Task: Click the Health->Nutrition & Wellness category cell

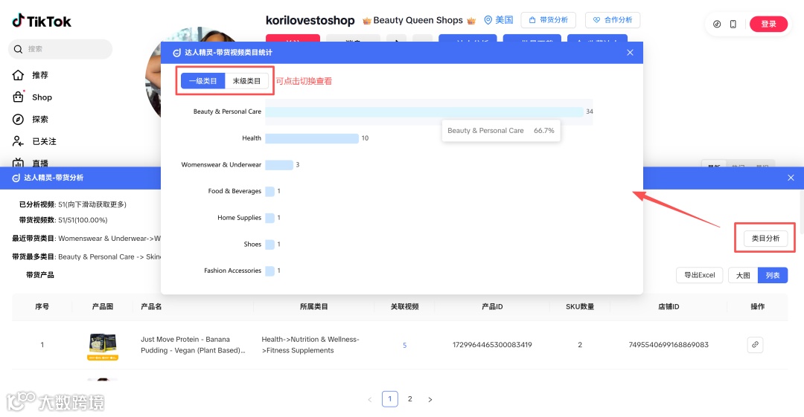Action: click(x=310, y=345)
